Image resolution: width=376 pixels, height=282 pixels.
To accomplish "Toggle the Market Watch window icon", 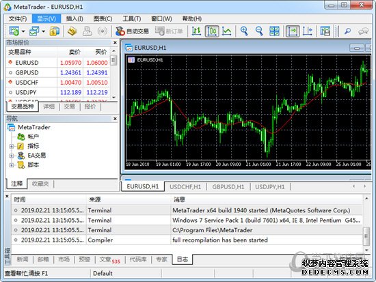I will [55, 31].
